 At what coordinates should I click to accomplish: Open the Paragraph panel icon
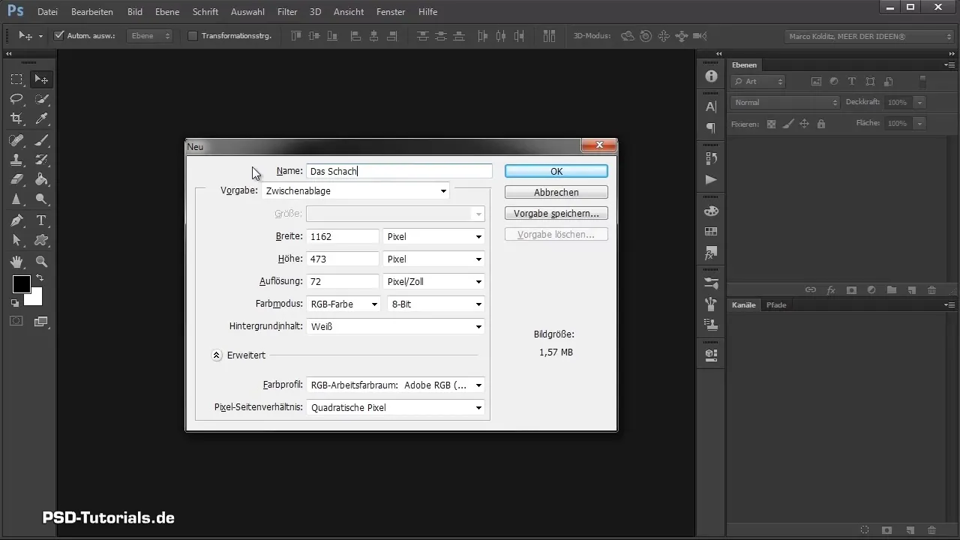coord(711,128)
